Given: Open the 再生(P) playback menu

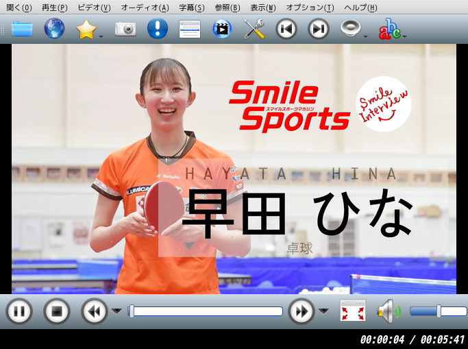Looking at the screenshot, I should 55,8.
